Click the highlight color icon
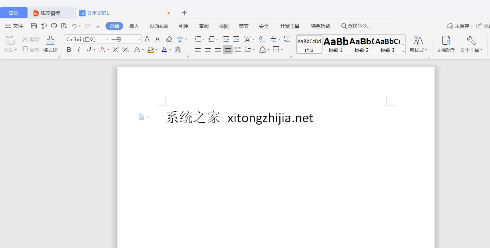Viewport: 490px width, 248px height. (x=151, y=50)
